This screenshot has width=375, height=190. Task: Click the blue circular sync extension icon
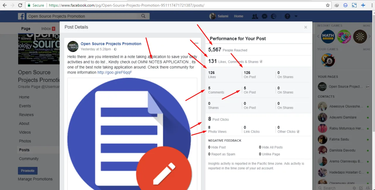coord(346,5)
